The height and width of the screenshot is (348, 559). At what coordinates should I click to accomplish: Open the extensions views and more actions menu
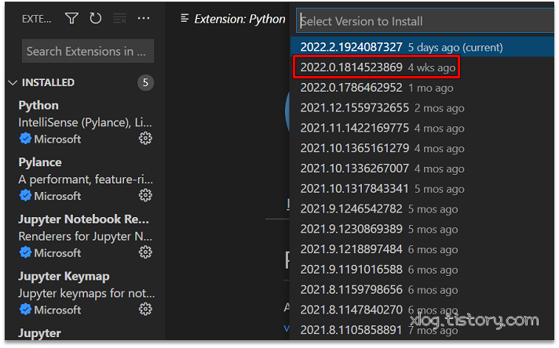pyautogui.click(x=144, y=18)
